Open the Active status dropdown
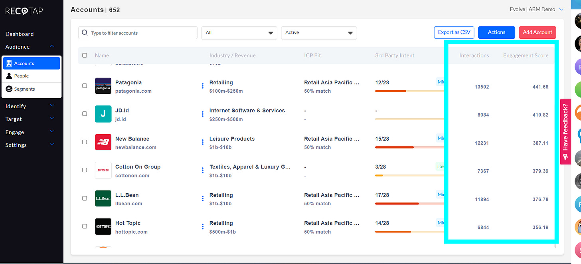581x264 pixels. 319,33
